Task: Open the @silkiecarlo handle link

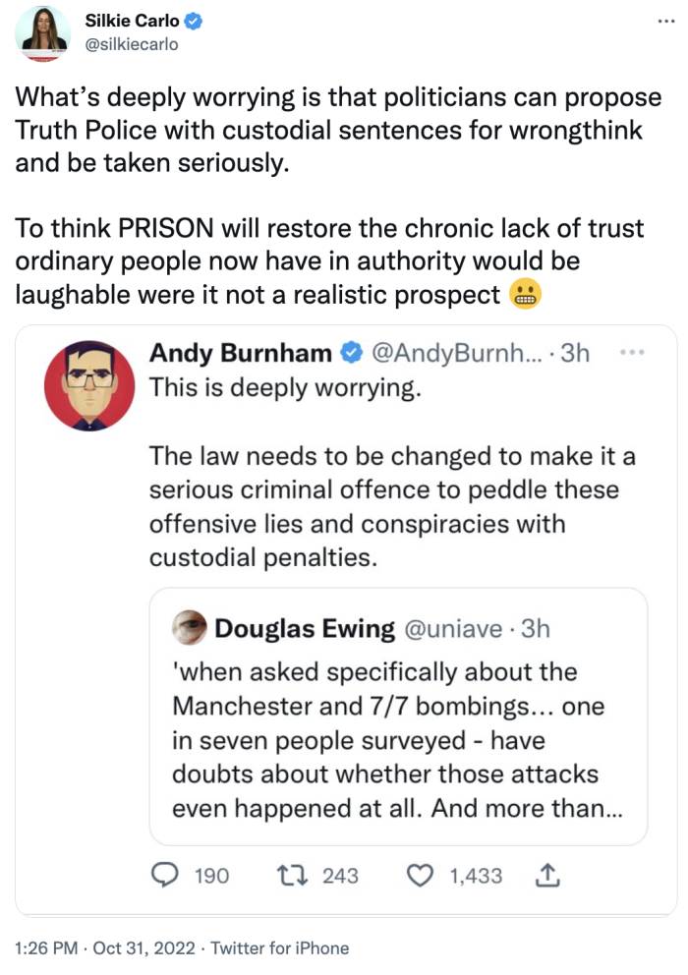Action: coord(128,45)
